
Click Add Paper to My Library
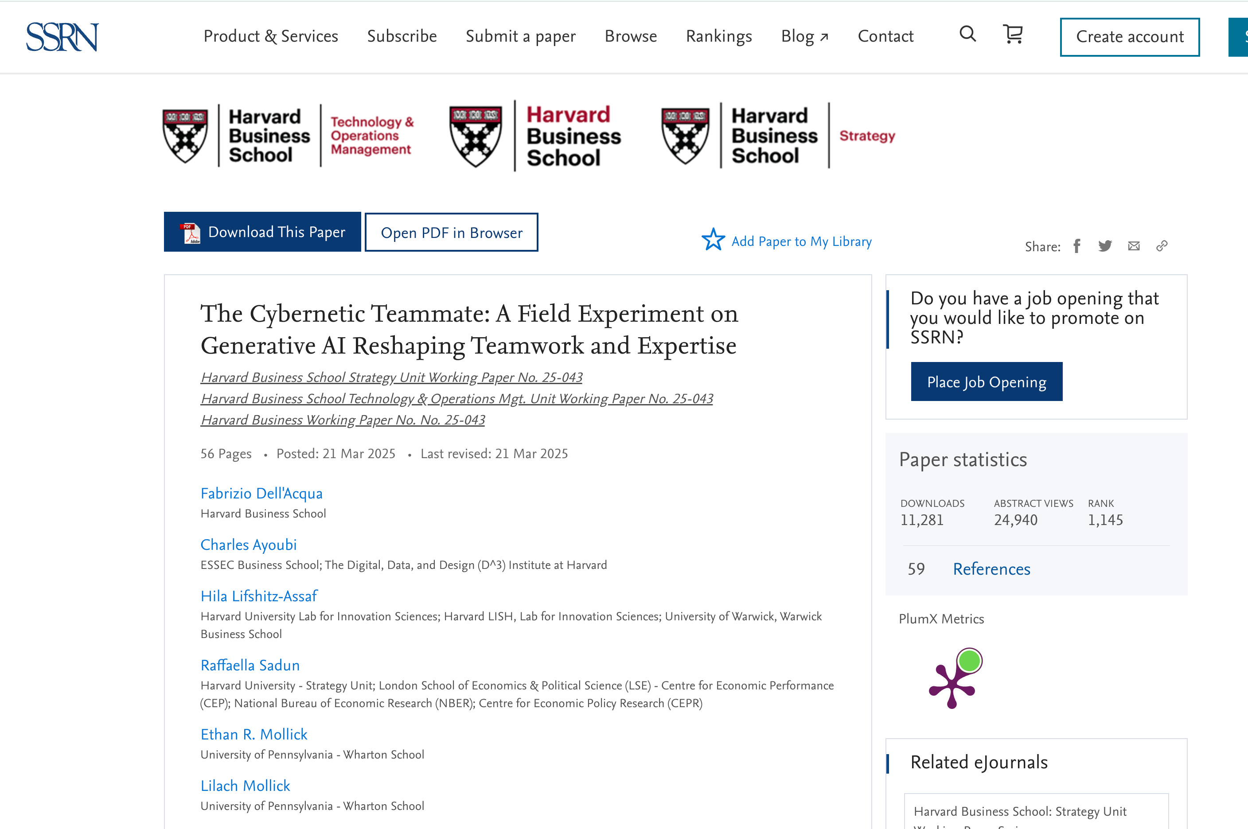(x=801, y=241)
